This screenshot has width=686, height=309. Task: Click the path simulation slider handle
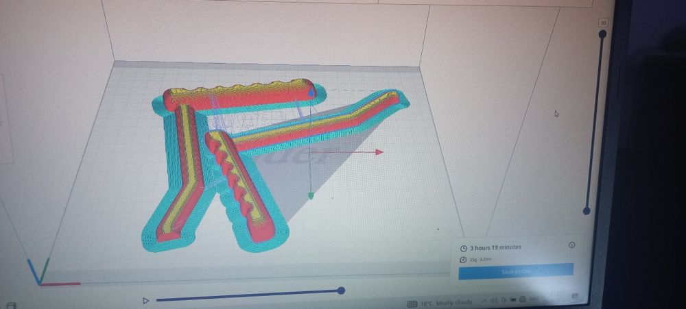point(341,291)
